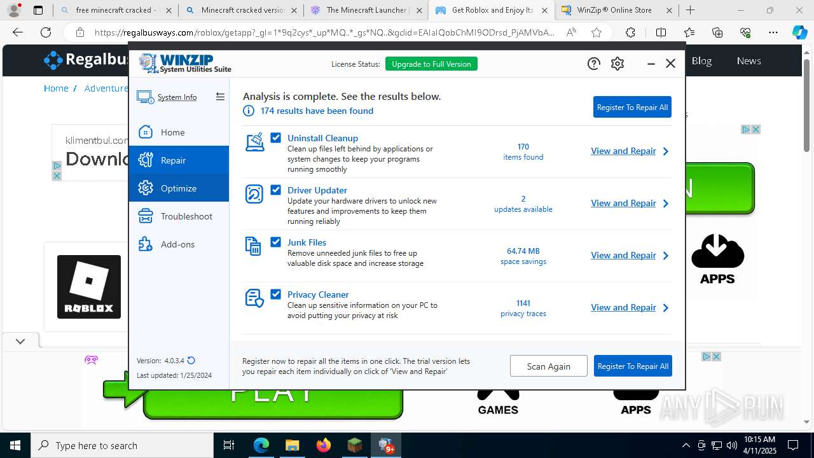Expand Uninstall Cleanup View and Repair chevron
Screen dimensions: 814x458
pyautogui.click(x=666, y=151)
